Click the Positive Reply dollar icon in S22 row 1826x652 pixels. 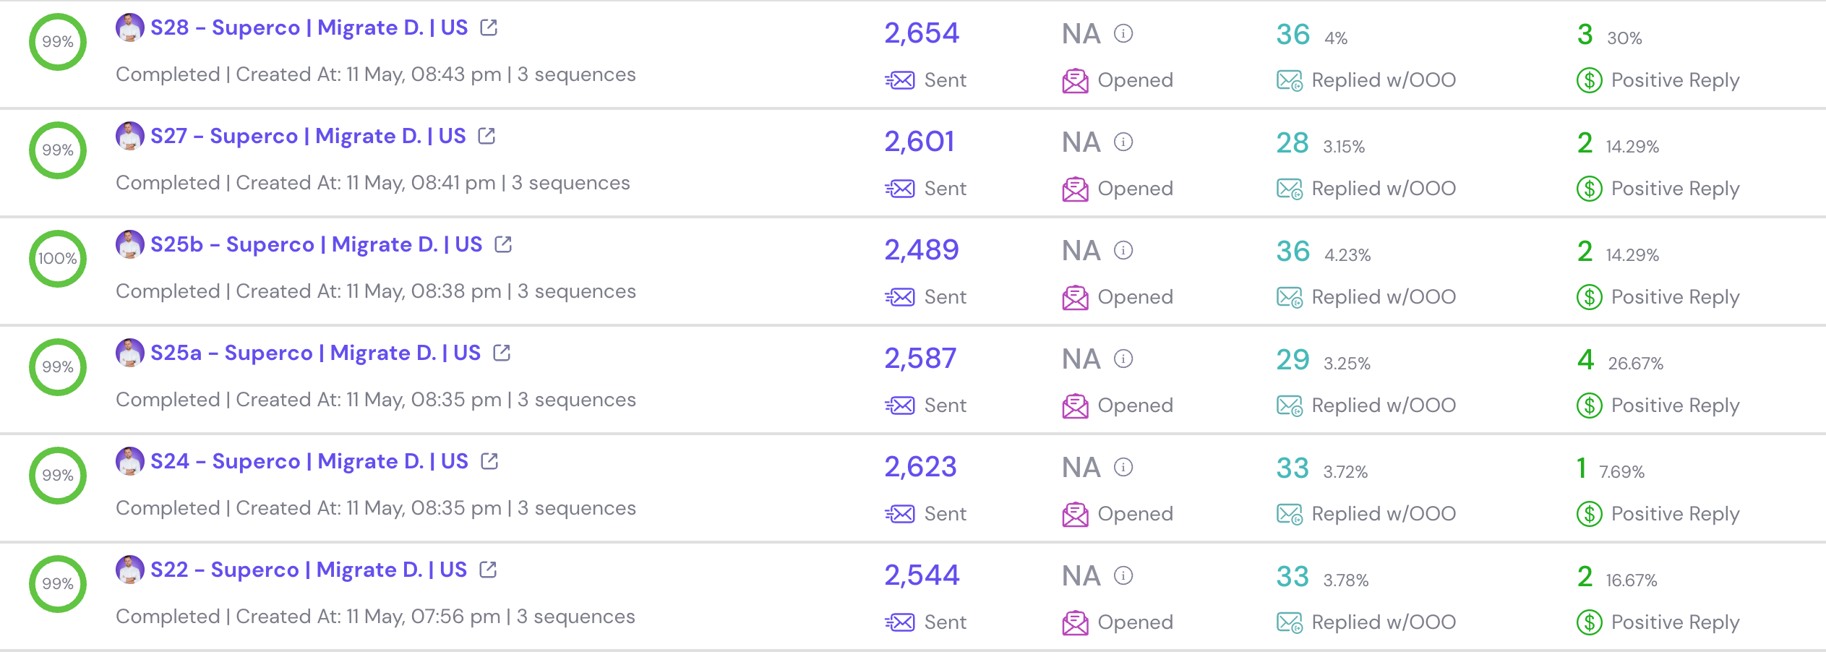1590,622
